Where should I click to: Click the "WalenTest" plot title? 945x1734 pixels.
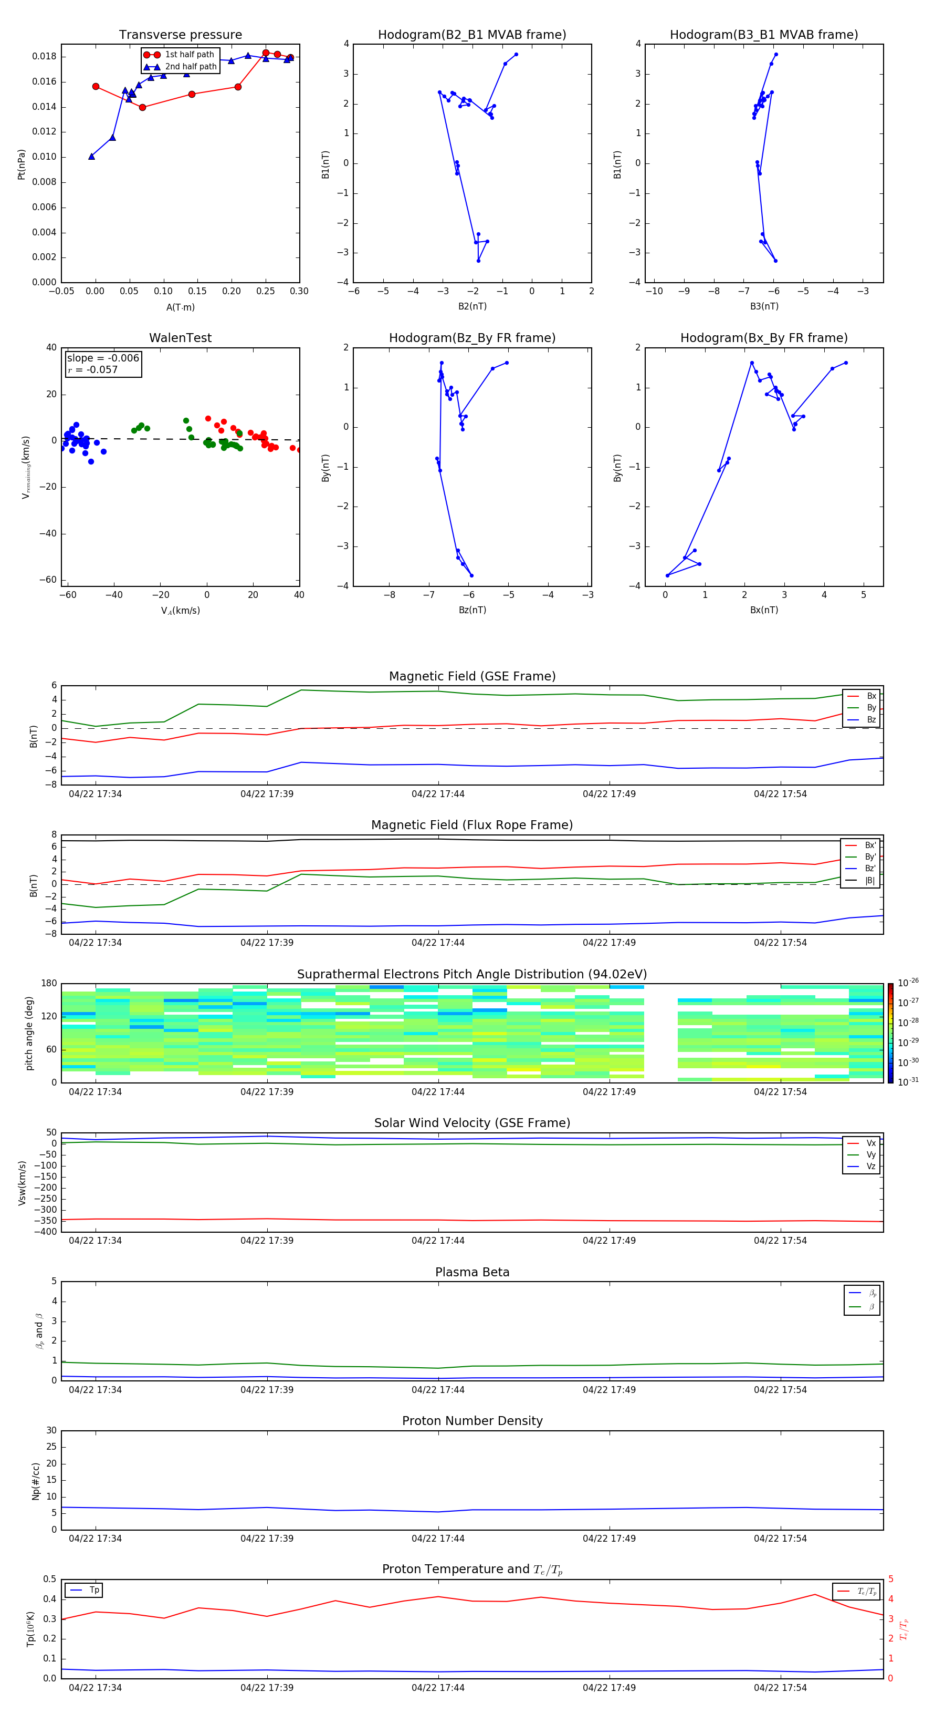pyautogui.click(x=180, y=338)
